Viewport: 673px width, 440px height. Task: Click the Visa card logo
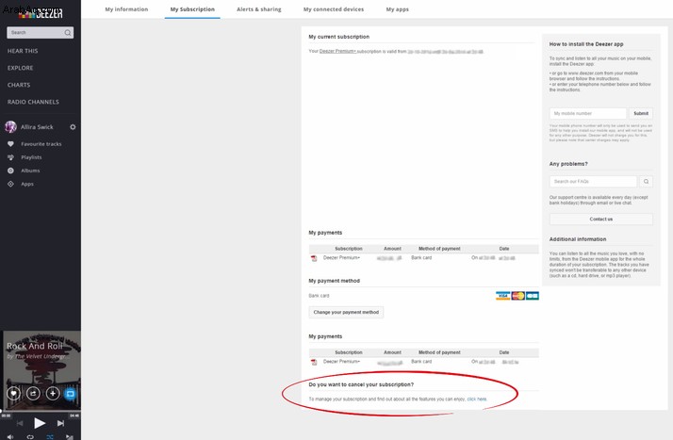502,296
